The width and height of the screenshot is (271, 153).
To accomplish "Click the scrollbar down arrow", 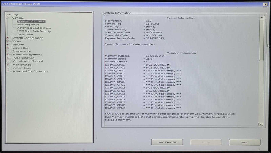I will tap(260, 124).
